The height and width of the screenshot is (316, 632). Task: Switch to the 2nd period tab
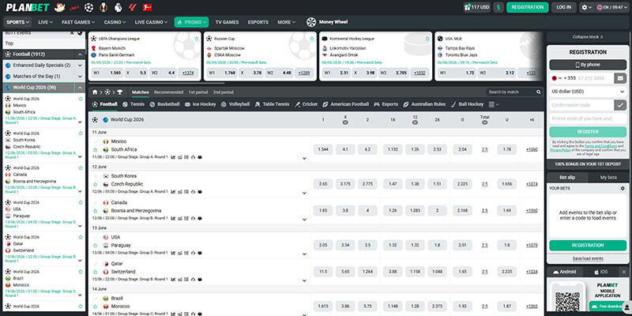[x=224, y=92]
